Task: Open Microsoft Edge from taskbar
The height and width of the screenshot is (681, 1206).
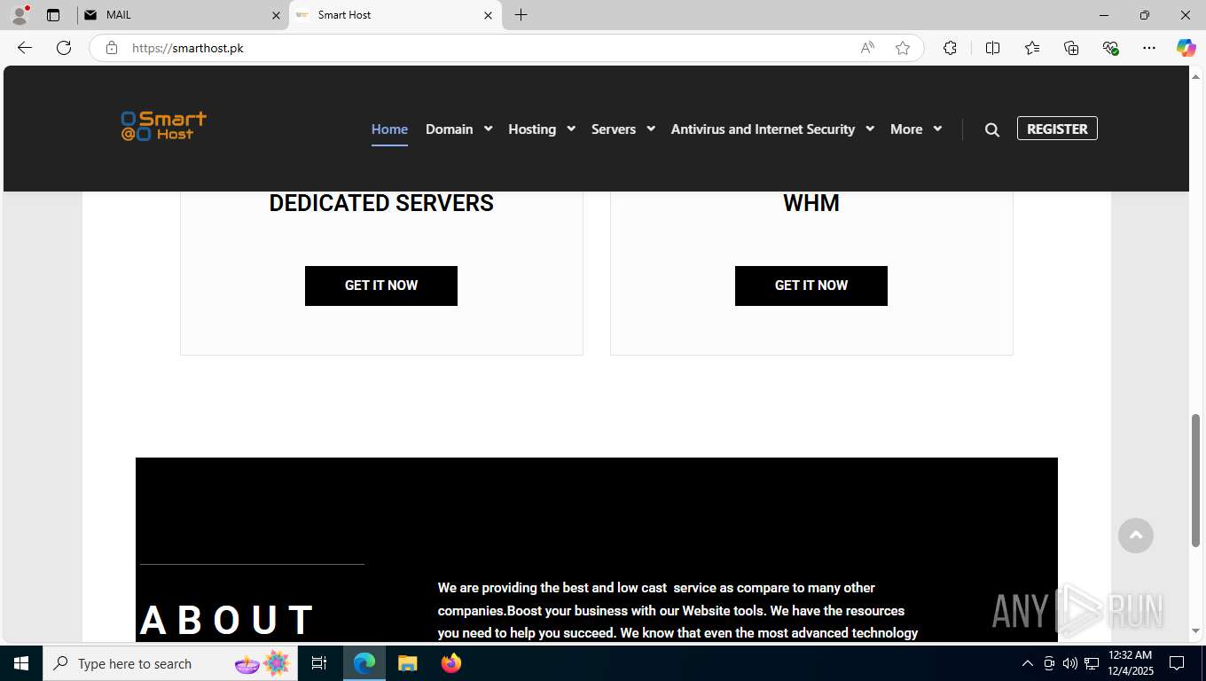Action: tap(364, 663)
